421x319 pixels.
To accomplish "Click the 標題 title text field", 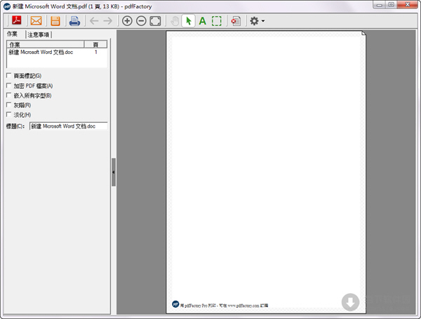I will click(x=68, y=126).
